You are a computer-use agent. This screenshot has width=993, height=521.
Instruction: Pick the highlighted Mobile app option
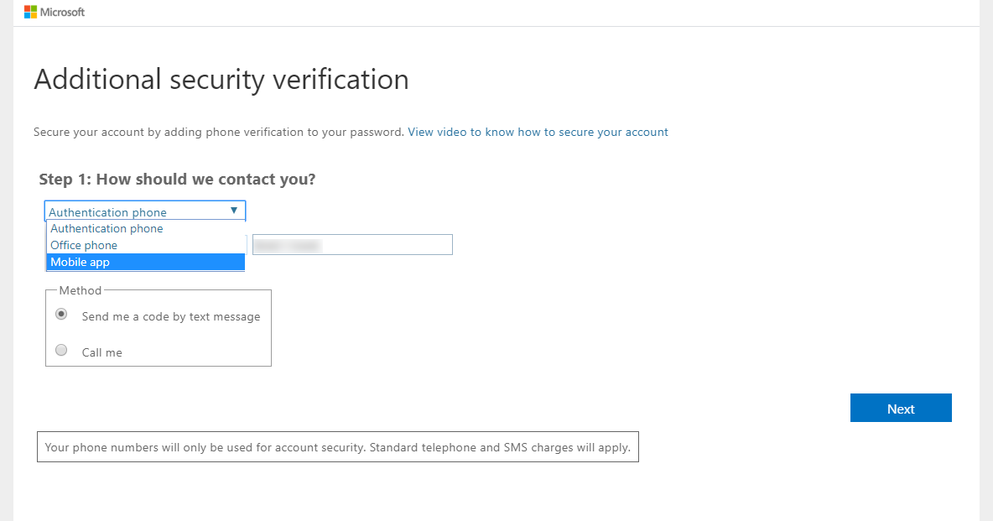click(81, 262)
